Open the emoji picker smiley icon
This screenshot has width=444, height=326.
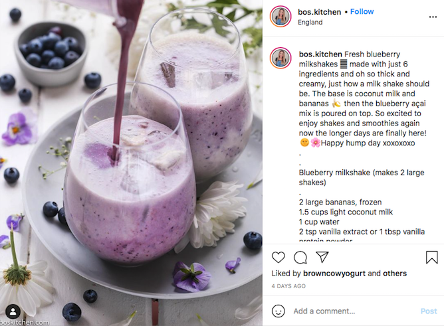point(278,311)
